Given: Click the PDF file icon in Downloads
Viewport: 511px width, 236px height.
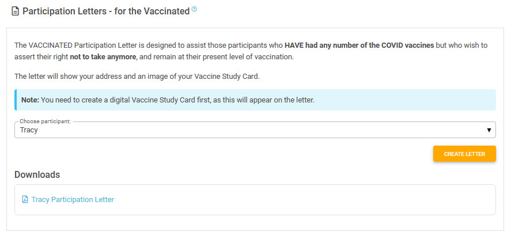Looking at the screenshot, I should (25, 199).
